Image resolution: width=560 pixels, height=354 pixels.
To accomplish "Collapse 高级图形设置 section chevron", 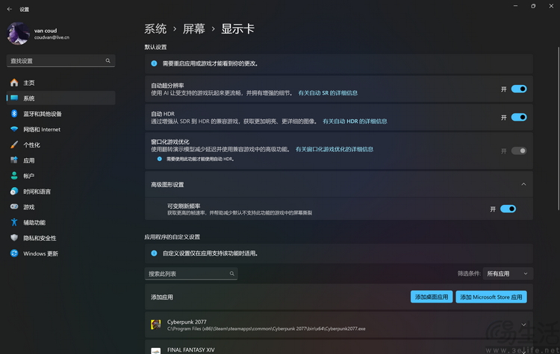I will (x=523, y=184).
